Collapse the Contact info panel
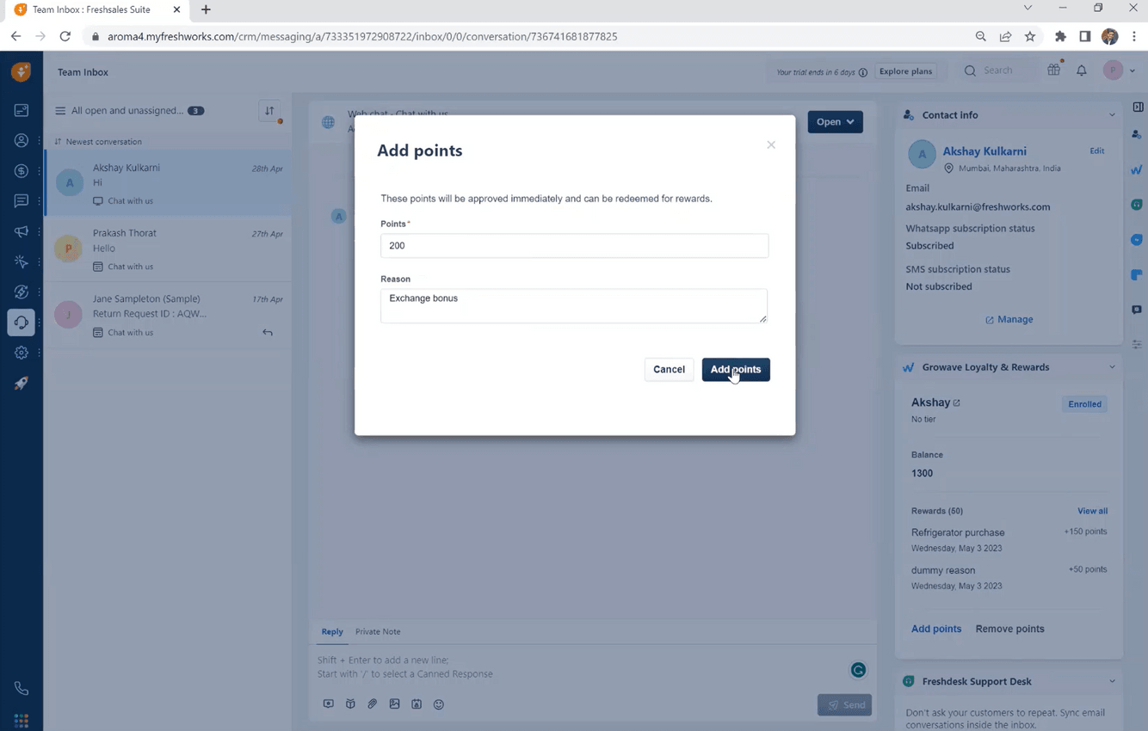The image size is (1148, 731). click(x=1112, y=115)
